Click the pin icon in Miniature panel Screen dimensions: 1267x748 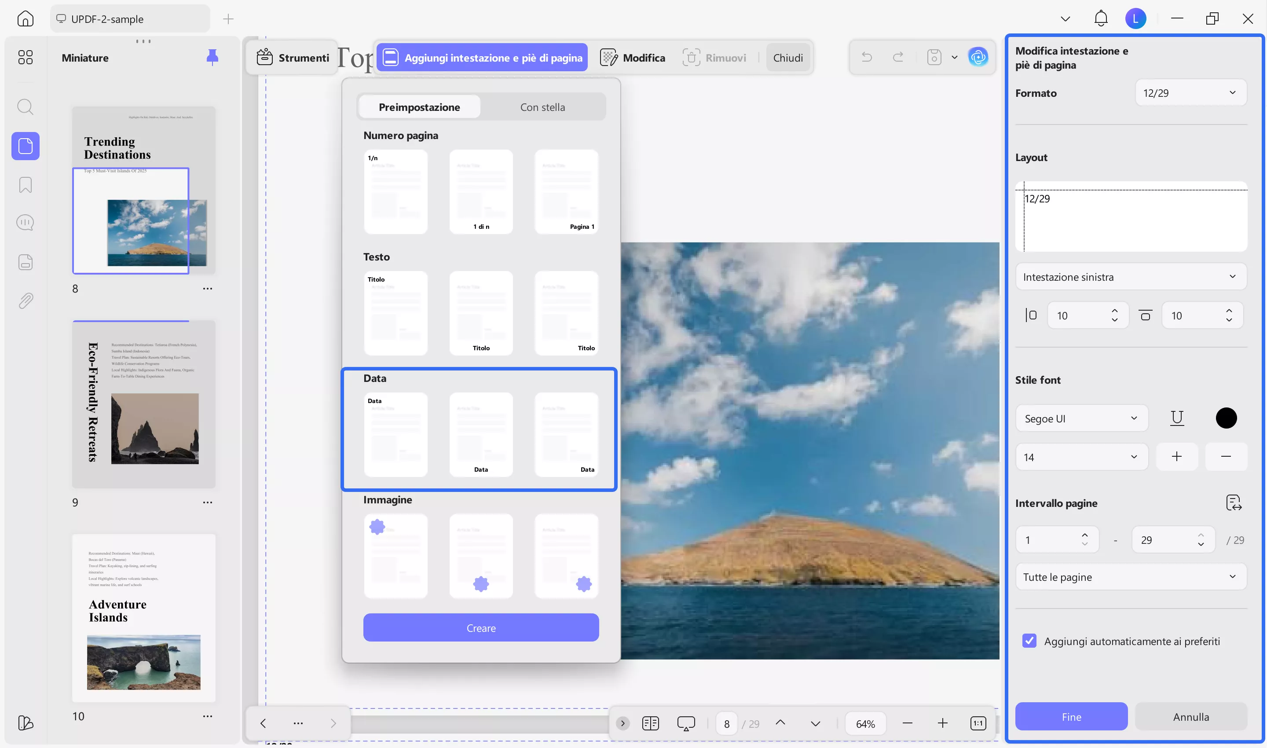pyautogui.click(x=212, y=58)
